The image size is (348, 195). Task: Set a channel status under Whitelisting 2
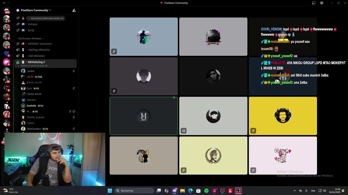[x=34, y=66]
